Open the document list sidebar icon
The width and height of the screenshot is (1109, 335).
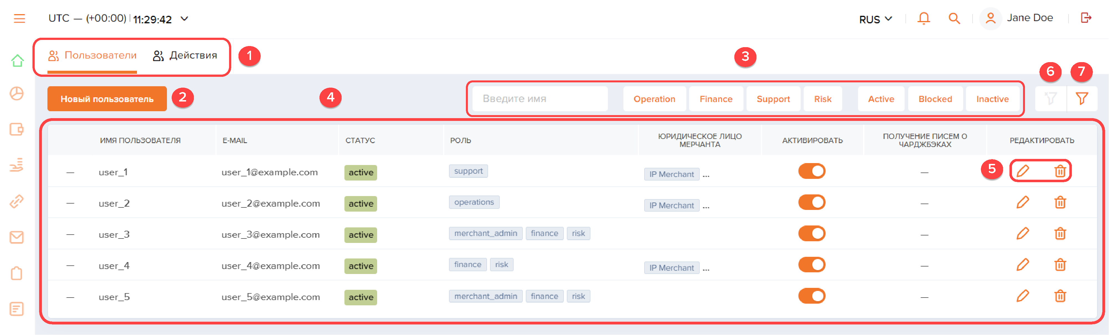click(x=17, y=309)
